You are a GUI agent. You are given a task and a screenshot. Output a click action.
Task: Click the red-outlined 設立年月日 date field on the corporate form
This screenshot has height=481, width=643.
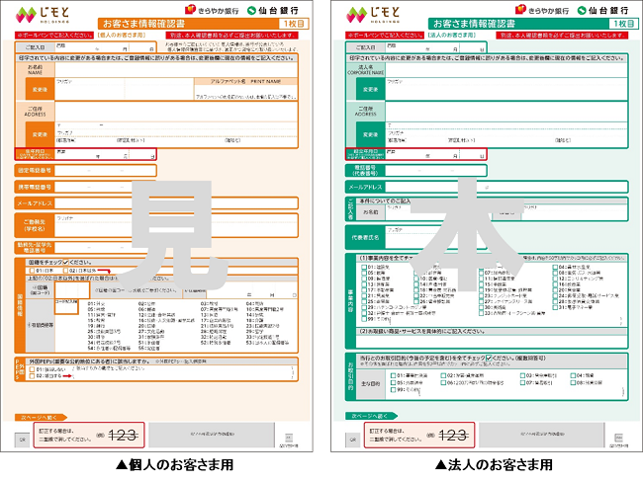click(435, 154)
